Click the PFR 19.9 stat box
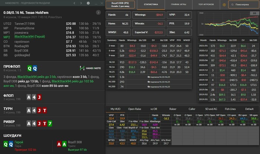 (x=179, y=23)
